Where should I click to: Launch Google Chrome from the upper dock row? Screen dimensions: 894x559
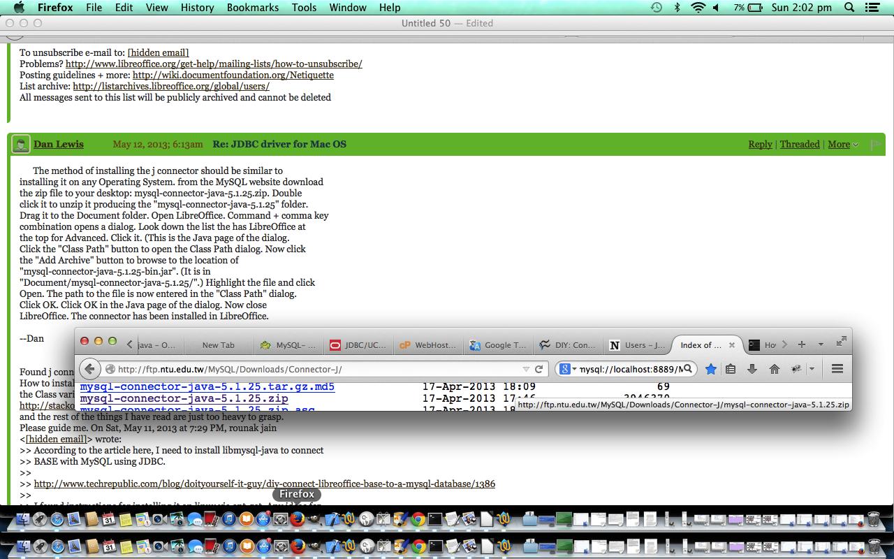tap(418, 519)
